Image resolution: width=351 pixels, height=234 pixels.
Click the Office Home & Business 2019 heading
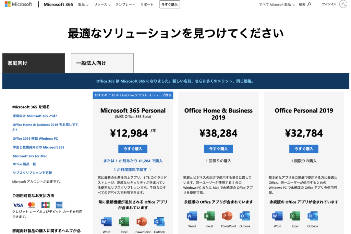218,114
